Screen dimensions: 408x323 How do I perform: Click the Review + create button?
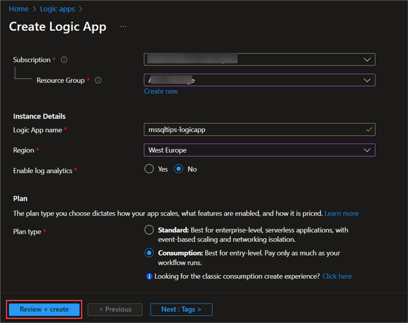point(44,309)
